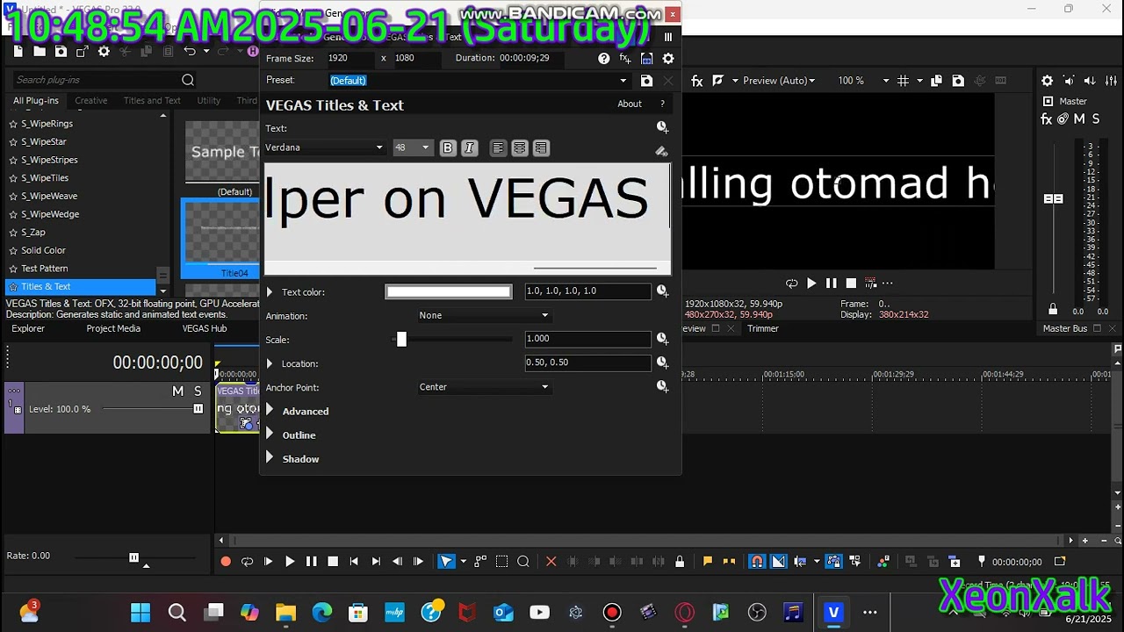
Task: Switch to the Titles and Text tab
Action: [152, 100]
